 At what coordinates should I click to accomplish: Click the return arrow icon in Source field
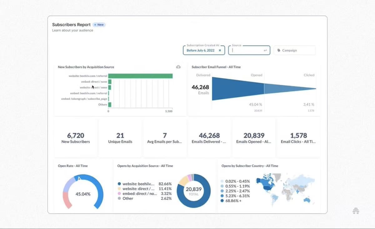pos(265,50)
